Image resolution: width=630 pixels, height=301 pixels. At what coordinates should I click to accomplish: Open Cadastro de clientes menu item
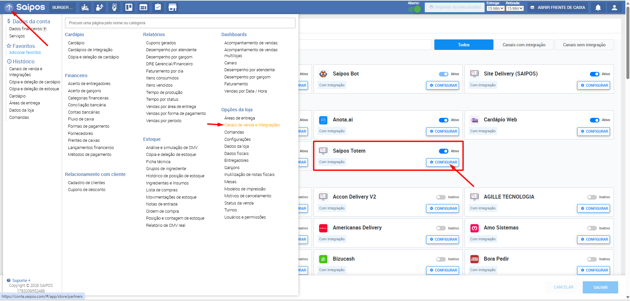click(x=86, y=183)
